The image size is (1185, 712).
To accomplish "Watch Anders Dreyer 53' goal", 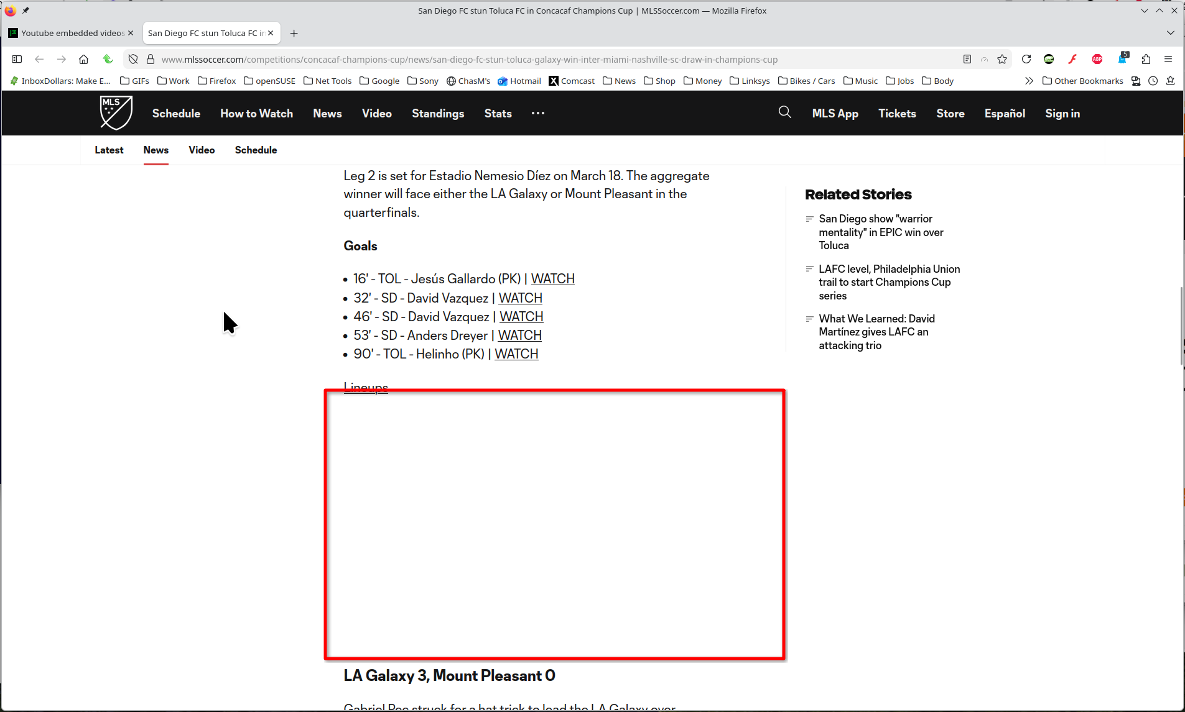I will (x=519, y=335).
